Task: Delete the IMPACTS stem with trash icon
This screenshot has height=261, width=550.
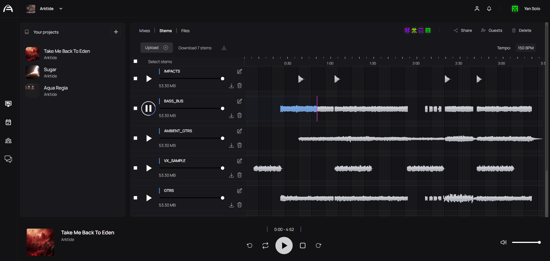Action: point(240,85)
